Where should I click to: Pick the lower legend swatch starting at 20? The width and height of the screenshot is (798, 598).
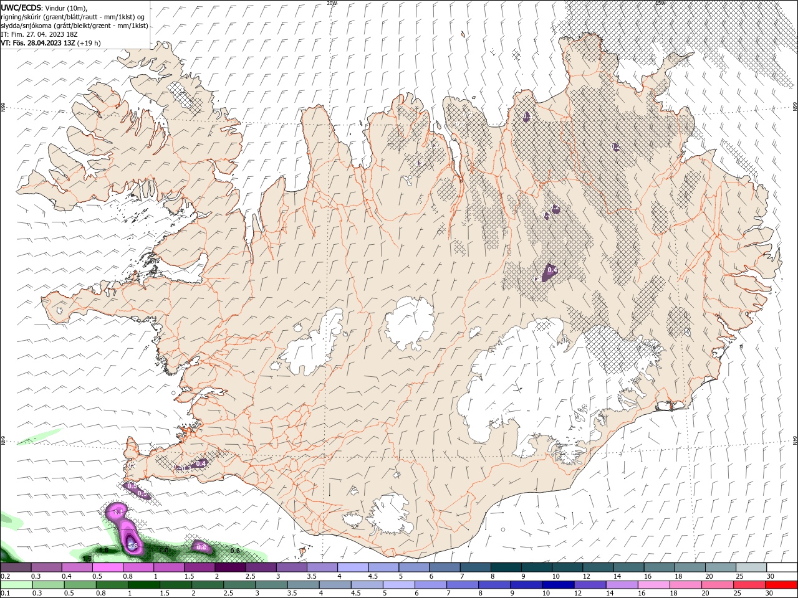719,585
